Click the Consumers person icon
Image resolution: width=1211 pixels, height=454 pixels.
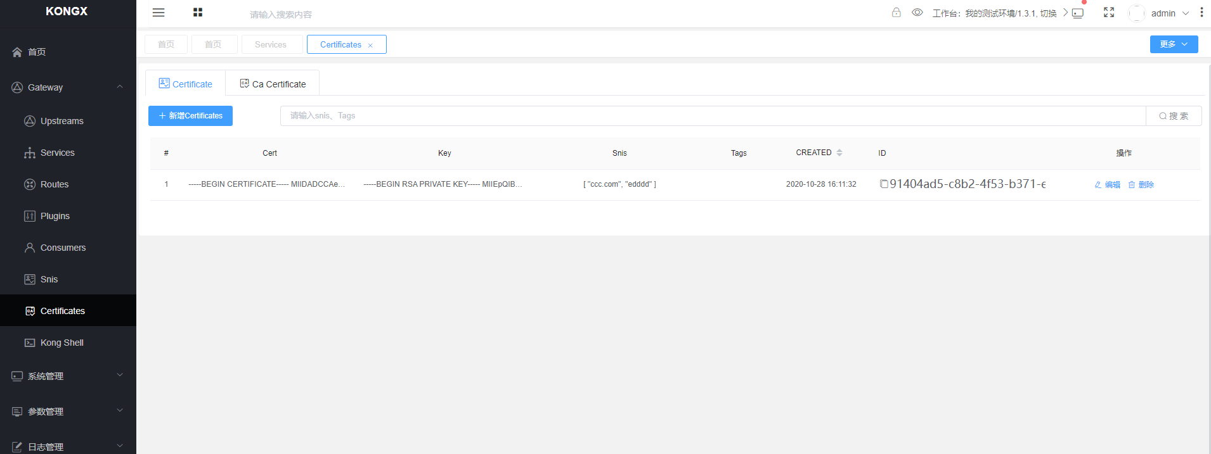[x=30, y=248]
